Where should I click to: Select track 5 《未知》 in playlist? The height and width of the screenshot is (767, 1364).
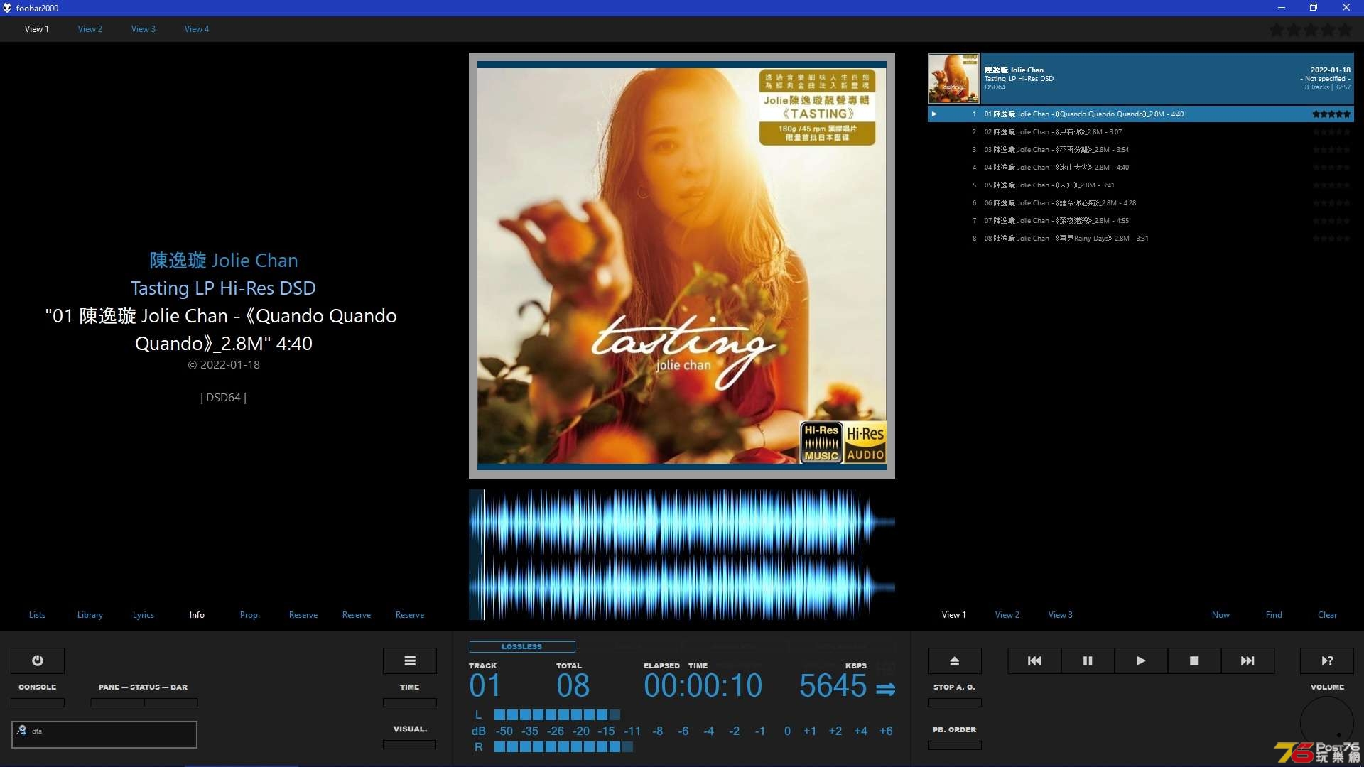pos(1141,185)
